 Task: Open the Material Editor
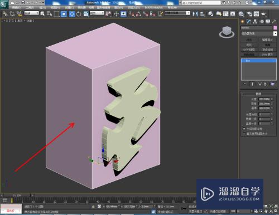coord(241,14)
